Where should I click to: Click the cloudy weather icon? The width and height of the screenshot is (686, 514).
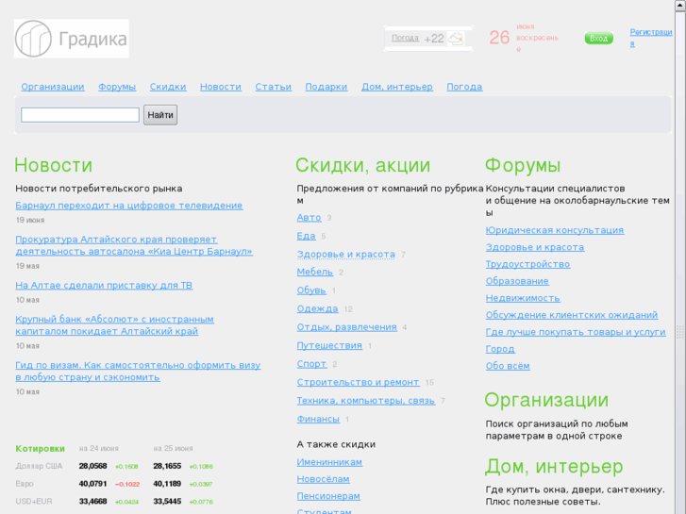457,39
